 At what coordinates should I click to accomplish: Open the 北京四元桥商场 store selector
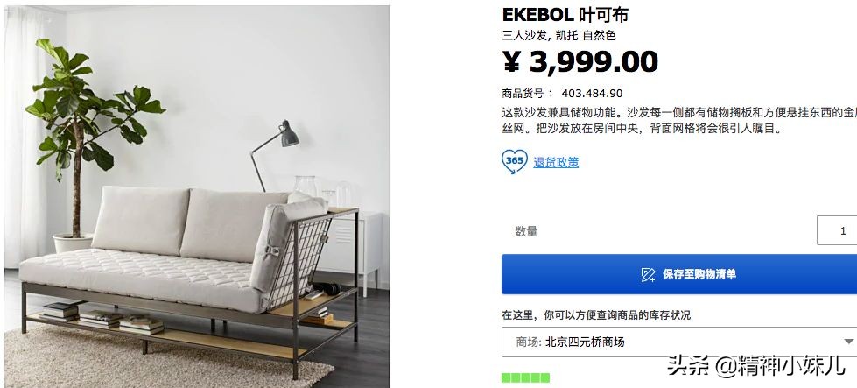tap(679, 342)
